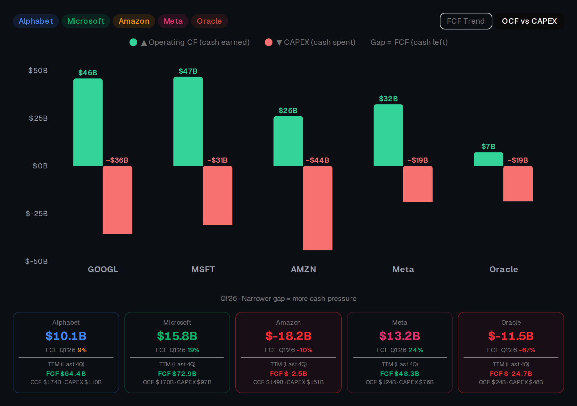The width and height of the screenshot is (577, 406).
Task: Click Amazon TTM 'FCF $-2.5B' value
Action: coord(288,374)
